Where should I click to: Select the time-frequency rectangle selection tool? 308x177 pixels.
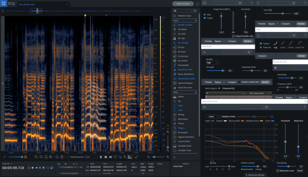click(106, 157)
